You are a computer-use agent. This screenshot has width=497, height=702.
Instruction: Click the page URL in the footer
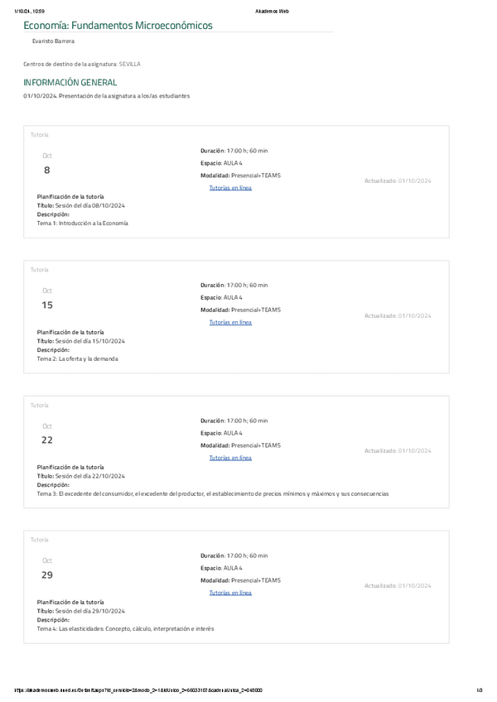point(139,690)
